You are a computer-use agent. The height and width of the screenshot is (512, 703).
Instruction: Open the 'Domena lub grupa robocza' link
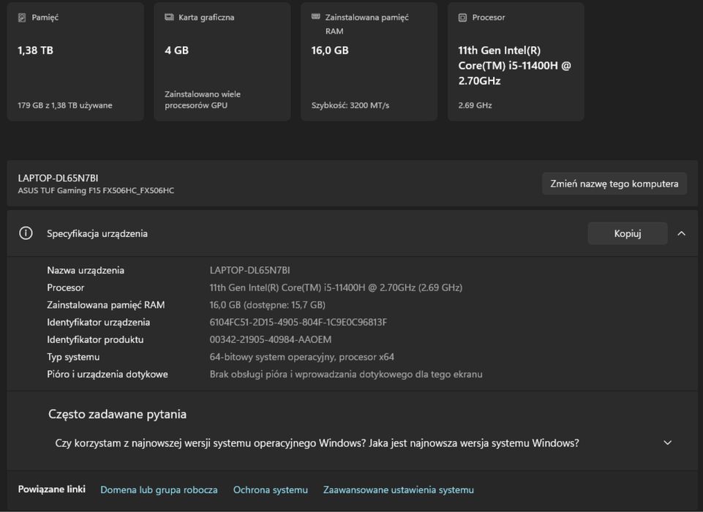[159, 490]
